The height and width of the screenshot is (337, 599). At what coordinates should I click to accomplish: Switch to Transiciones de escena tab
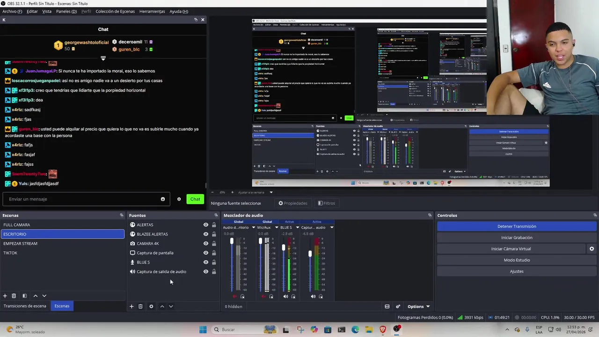[x=25, y=306]
